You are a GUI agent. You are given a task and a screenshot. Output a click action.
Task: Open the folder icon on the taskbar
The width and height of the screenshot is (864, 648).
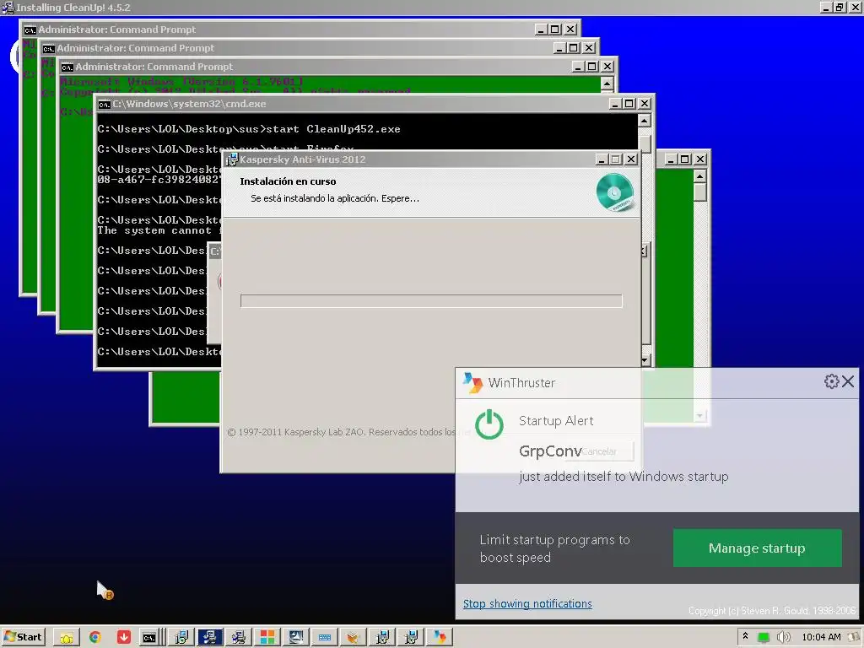tap(67, 638)
